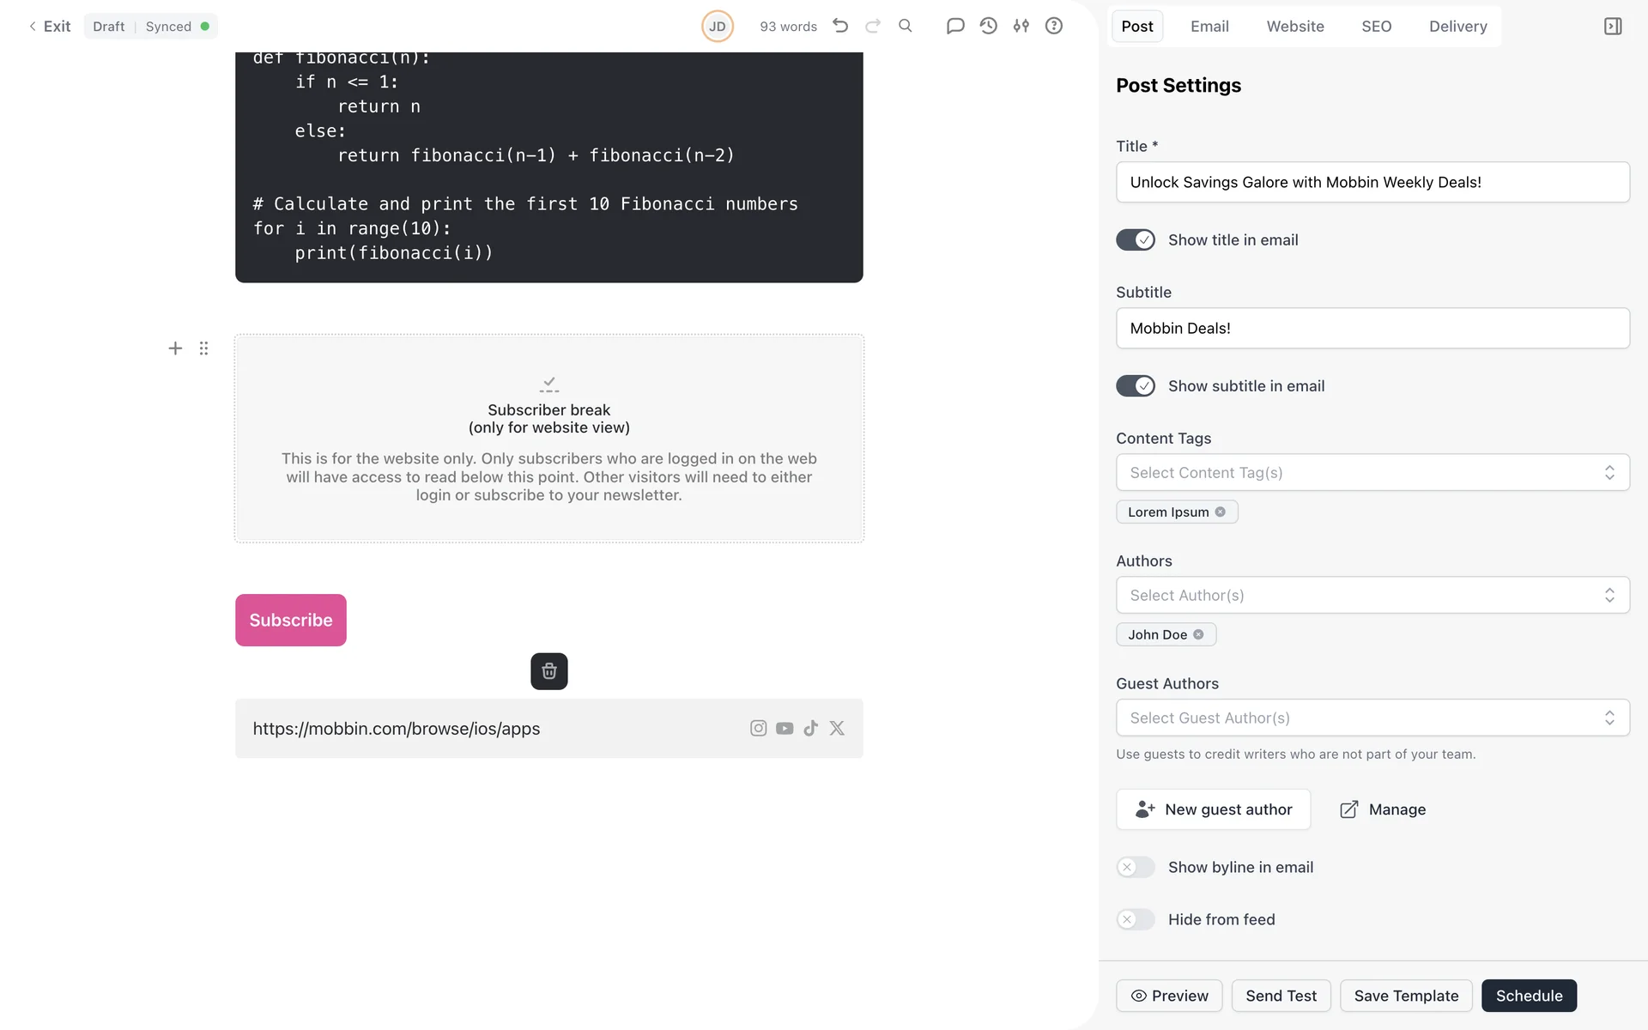Open version history clock icon
The height and width of the screenshot is (1030, 1648).
coord(988,26)
